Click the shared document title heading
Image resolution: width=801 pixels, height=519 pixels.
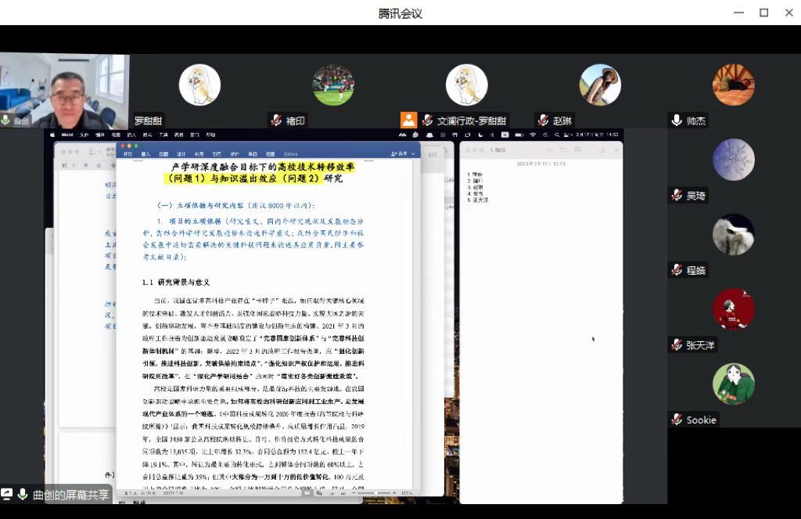click(x=262, y=172)
